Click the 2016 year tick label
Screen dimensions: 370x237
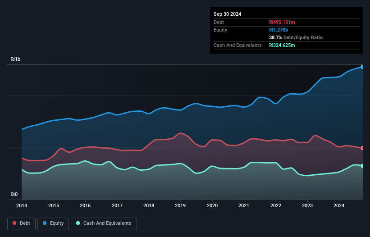(x=85, y=205)
